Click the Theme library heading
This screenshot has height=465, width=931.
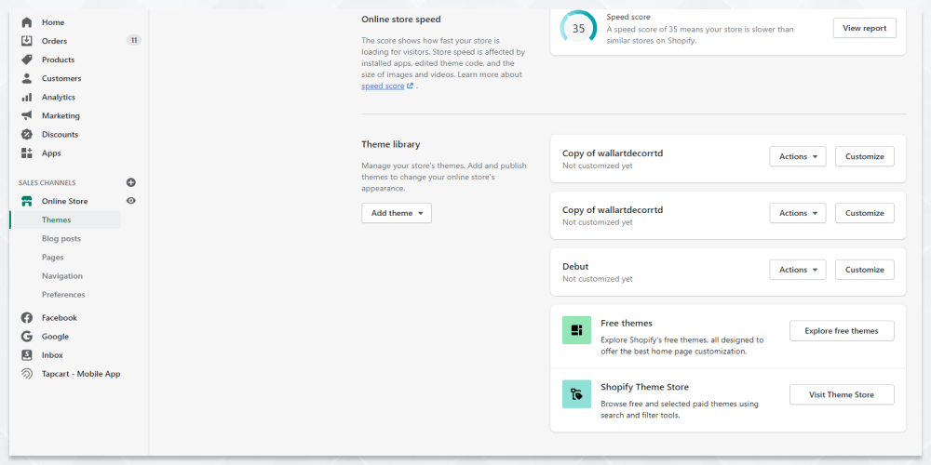tap(391, 144)
